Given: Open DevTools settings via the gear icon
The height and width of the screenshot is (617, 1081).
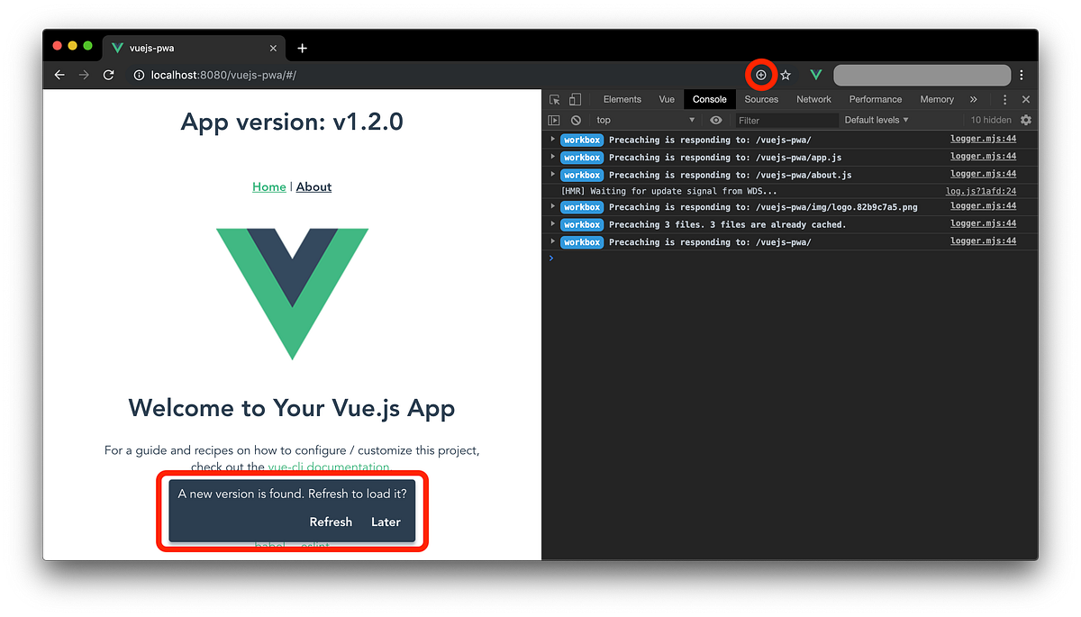Looking at the screenshot, I should pos(1026,119).
